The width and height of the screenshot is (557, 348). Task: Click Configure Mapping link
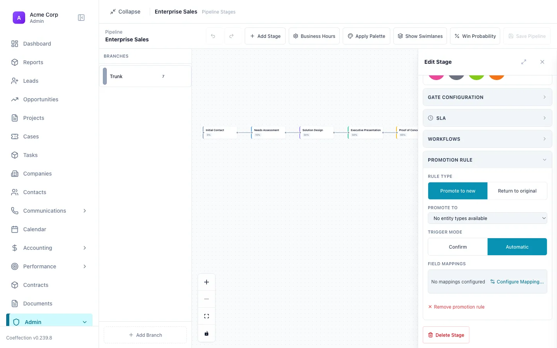[x=517, y=282]
